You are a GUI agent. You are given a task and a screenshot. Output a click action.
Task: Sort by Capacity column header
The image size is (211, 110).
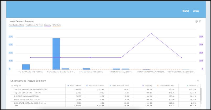pyautogui.click(x=148, y=86)
